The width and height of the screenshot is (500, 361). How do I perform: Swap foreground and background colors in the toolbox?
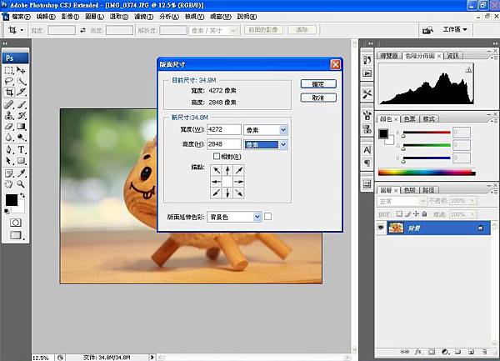(x=22, y=195)
